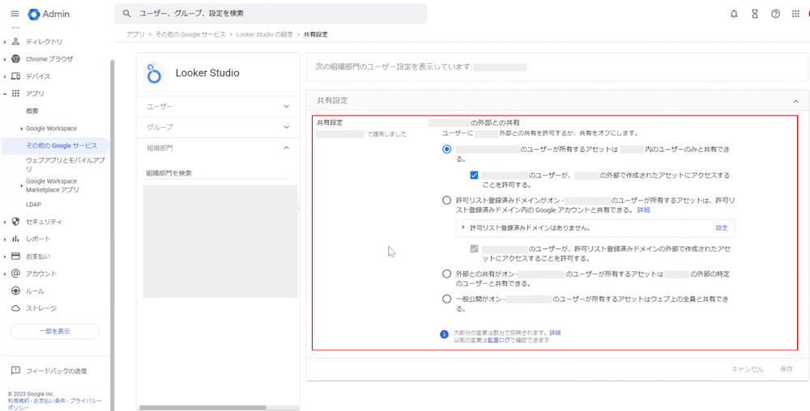Open 概要 in the sidebar

32,111
